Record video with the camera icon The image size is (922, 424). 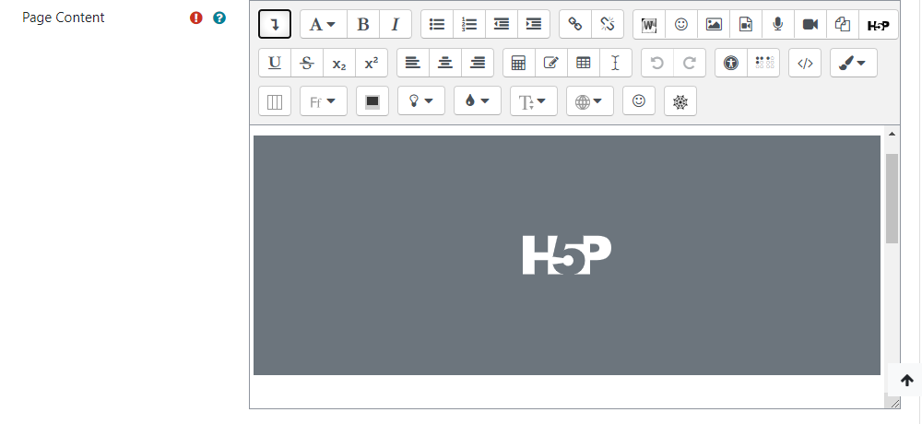[x=810, y=24]
